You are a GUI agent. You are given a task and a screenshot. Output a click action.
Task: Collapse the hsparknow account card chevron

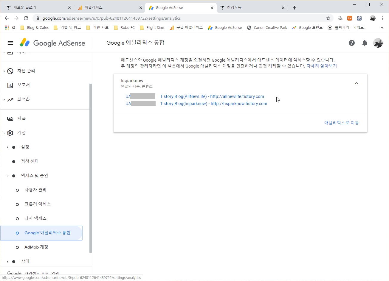[357, 83]
